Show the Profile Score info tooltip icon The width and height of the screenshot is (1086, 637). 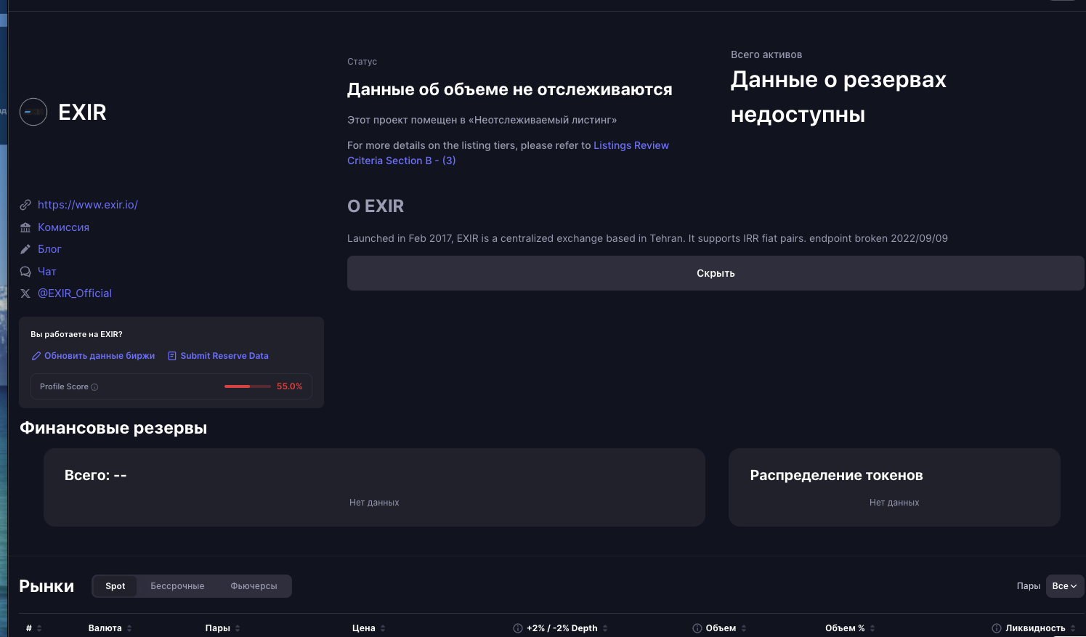[94, 387]
